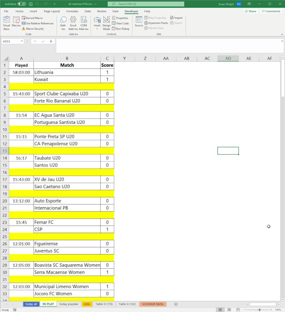Image resolution: width=285 pixels, height=312 pixels.
Task: Select the Played header cell
Action: pyautogui.click(x=21, y=65)
